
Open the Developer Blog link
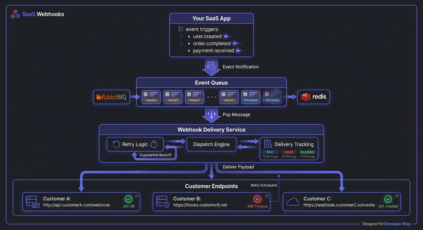397,224
